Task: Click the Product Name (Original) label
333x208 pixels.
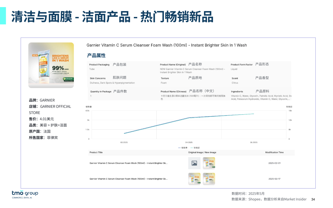Action: coord(173,65)
